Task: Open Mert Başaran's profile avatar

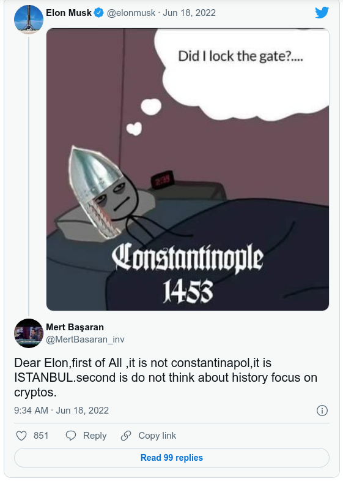Action: [x=29, y=333]
